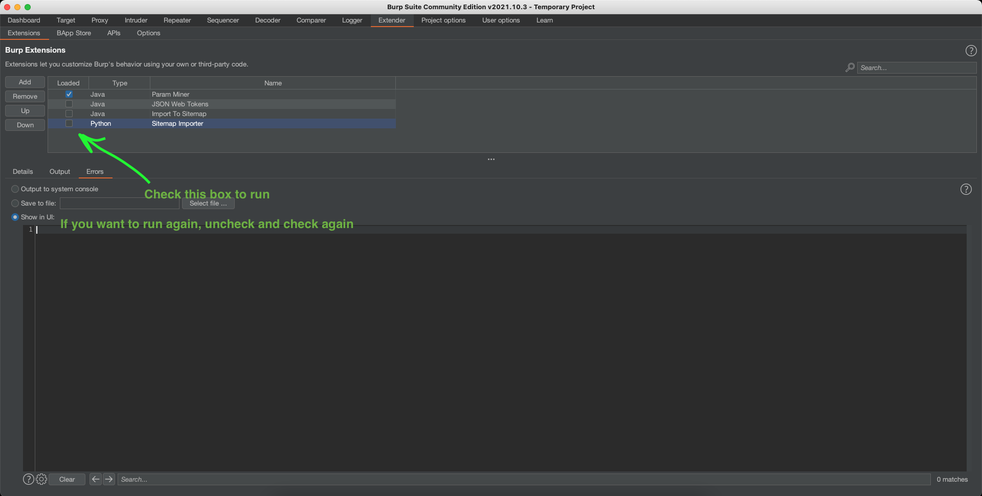Click in the errors text area

click(501, 348)
